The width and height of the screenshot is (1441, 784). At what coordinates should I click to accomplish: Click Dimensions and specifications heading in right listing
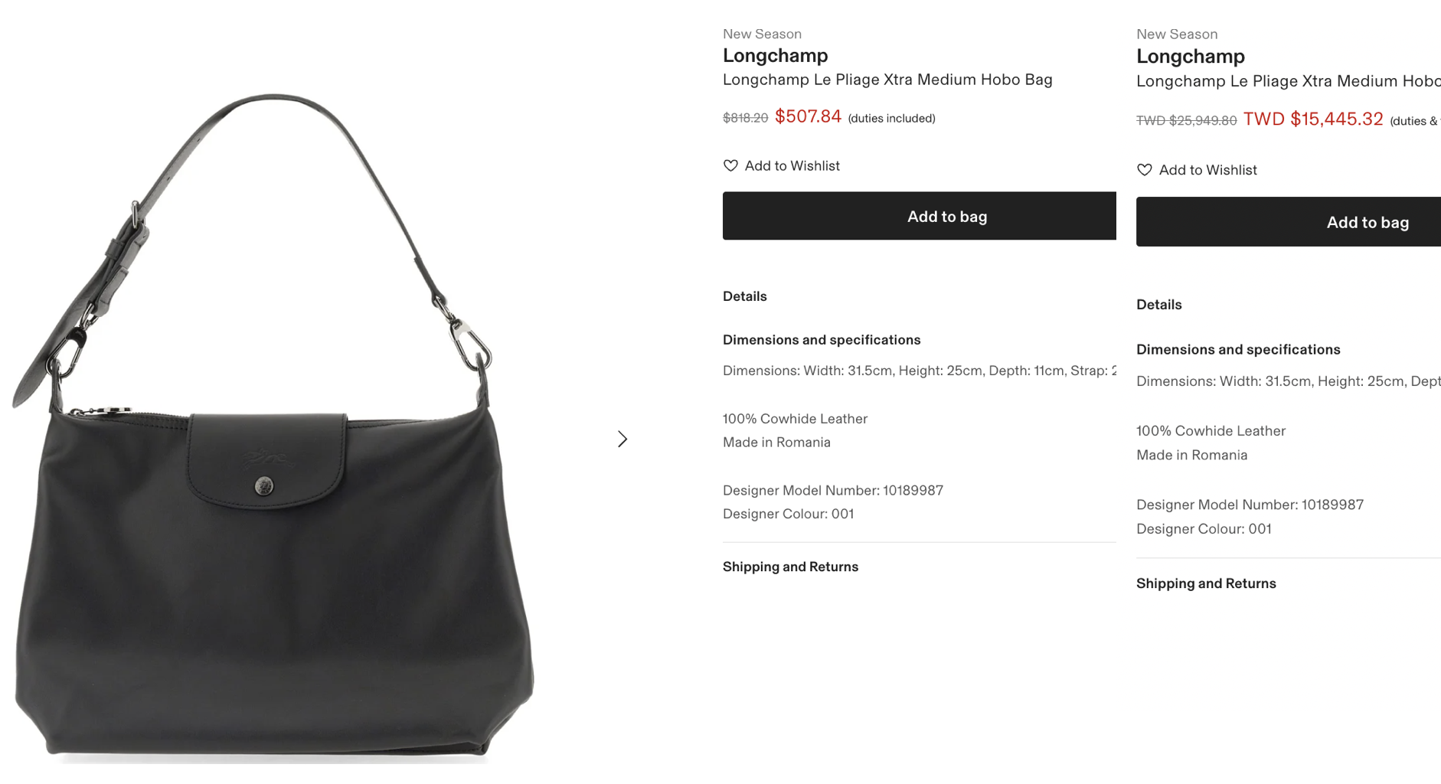1238,350
